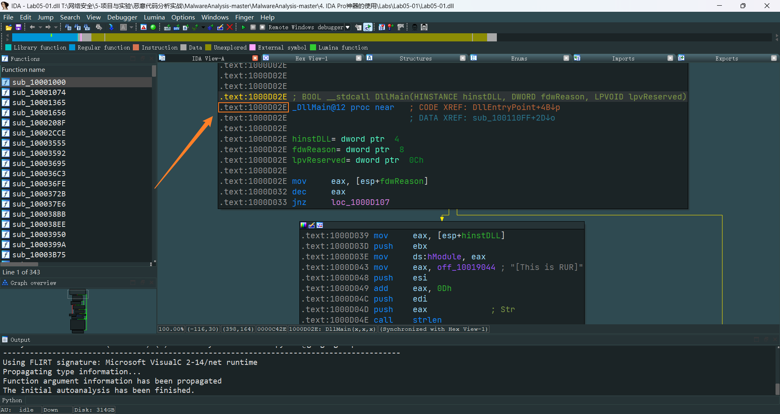Click the Graph overview thumbnail
780x414 pixels.
pos(78,311)
